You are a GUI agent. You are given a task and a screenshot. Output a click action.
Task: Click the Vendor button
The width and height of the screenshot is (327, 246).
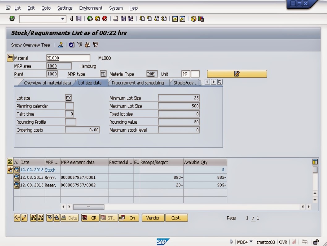[153, 218]
